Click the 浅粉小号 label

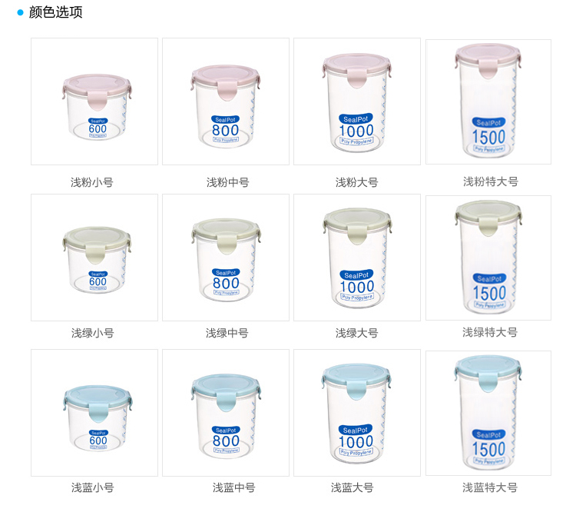coord(92,182)
